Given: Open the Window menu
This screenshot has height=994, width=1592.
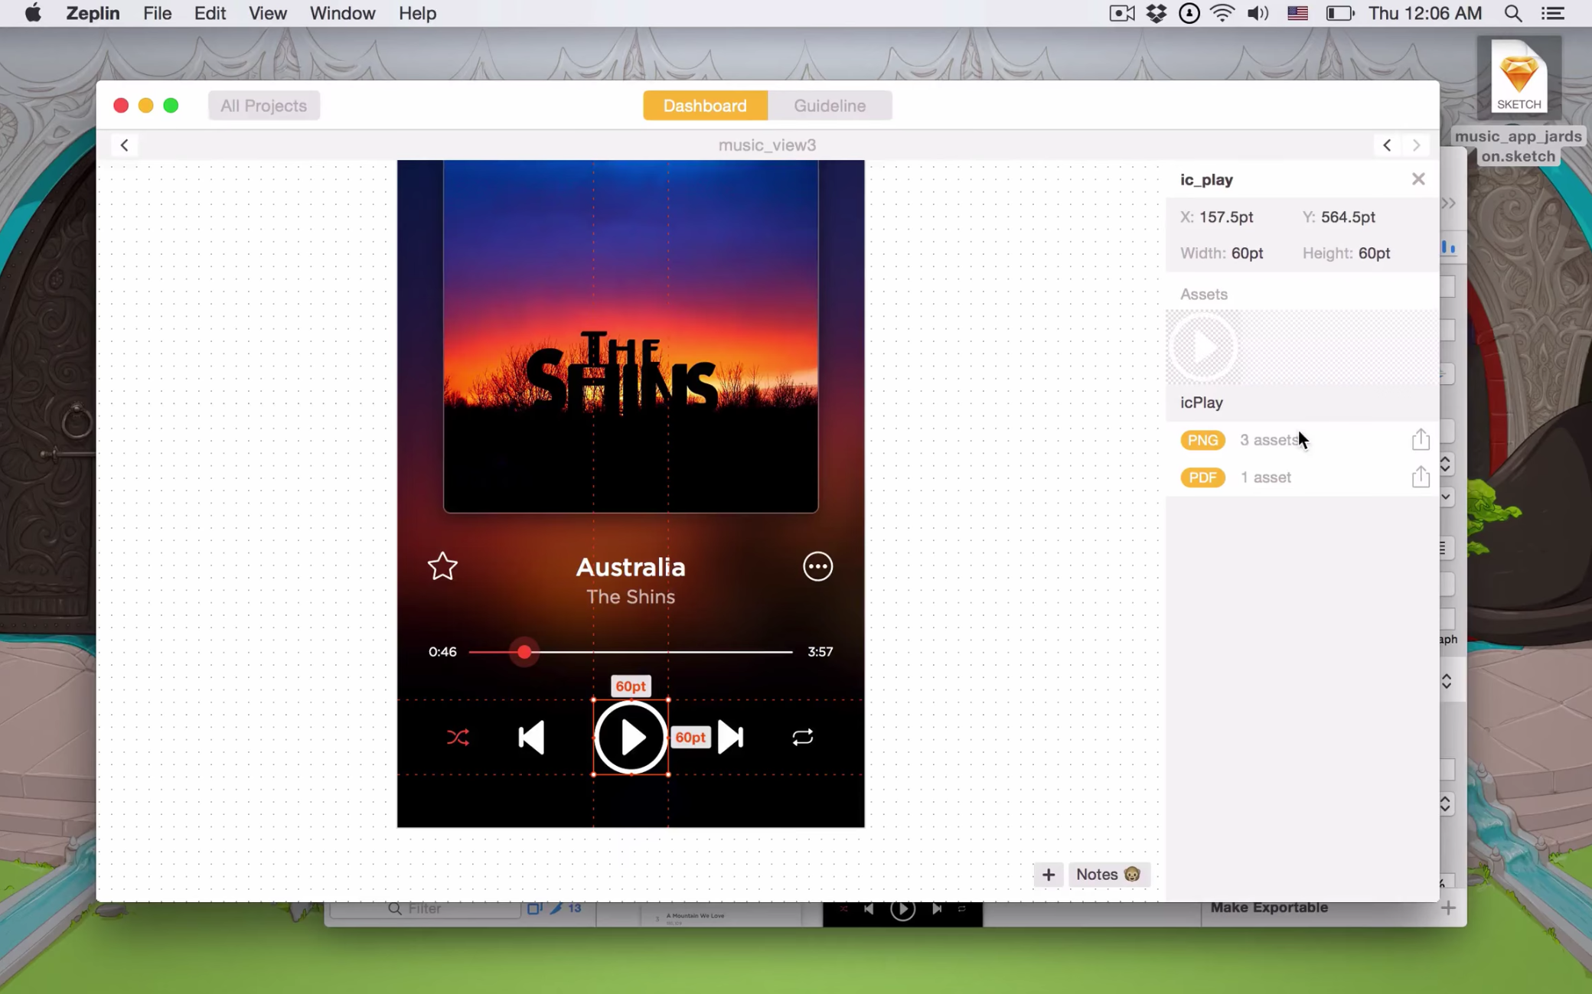Looking at the screenshot, I should click(x=342, y=13).
